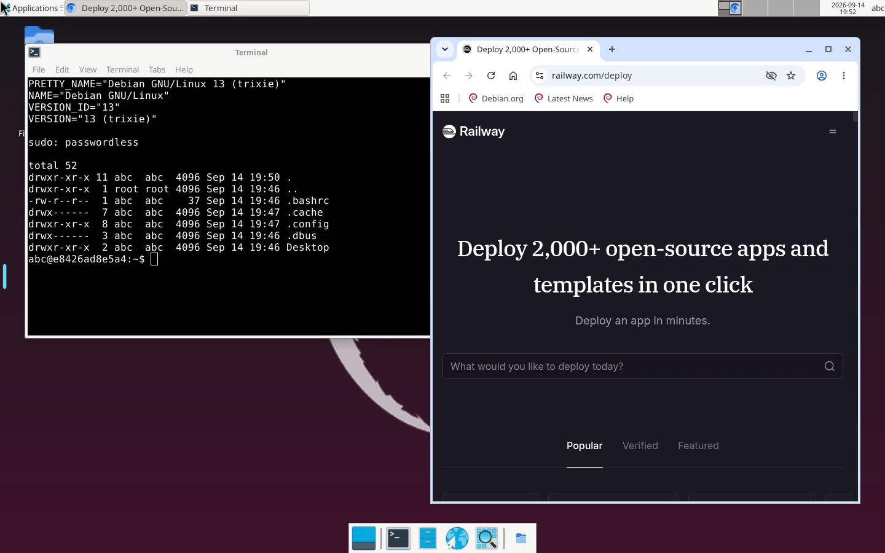Close the Deploy 2,000+ Open-Source tab
This screenshot has height=553, width=885.
[x=590, y=49]
